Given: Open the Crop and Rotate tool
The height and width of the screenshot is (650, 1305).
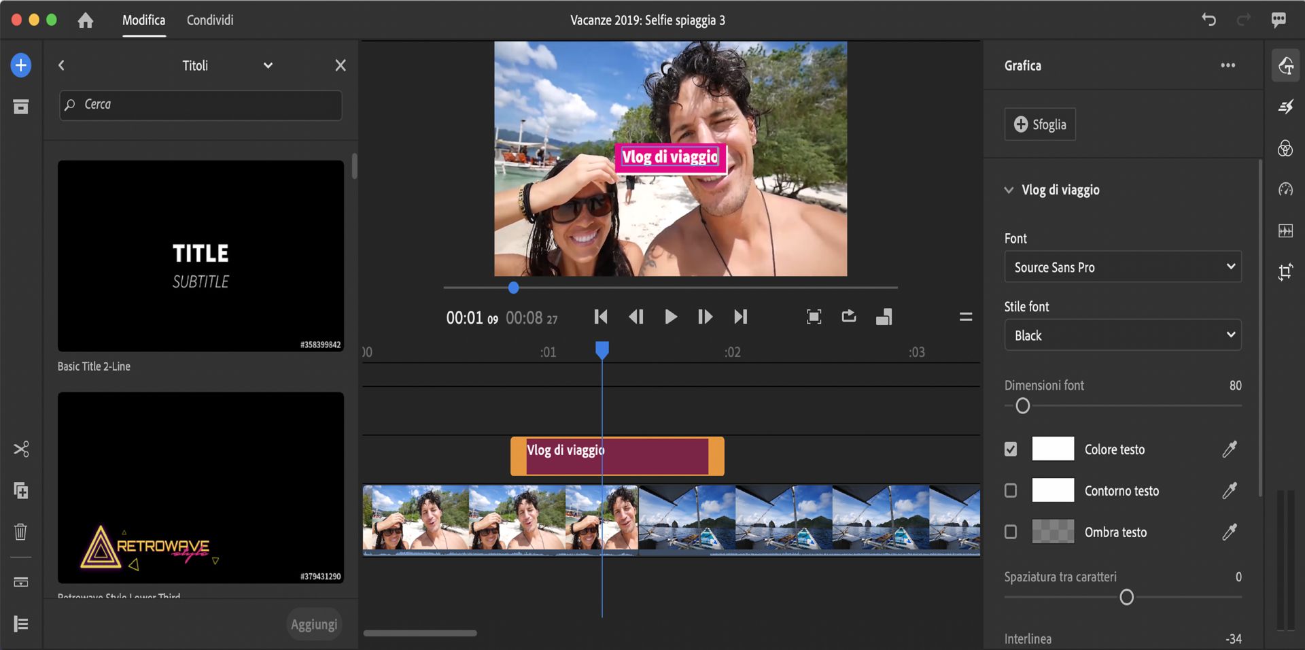Looking at the screenshot, I should tap(1285, 272).
